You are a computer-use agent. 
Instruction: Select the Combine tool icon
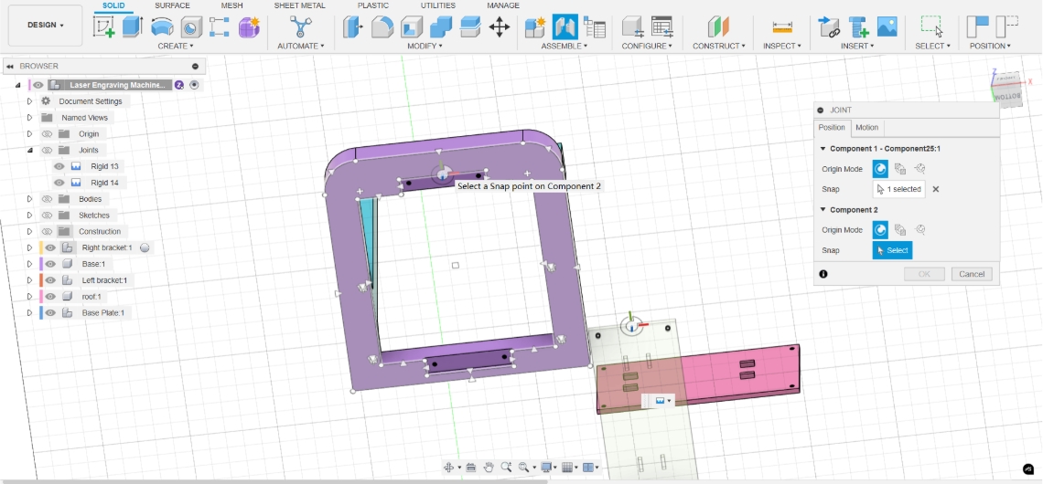[x=440, y=26]
